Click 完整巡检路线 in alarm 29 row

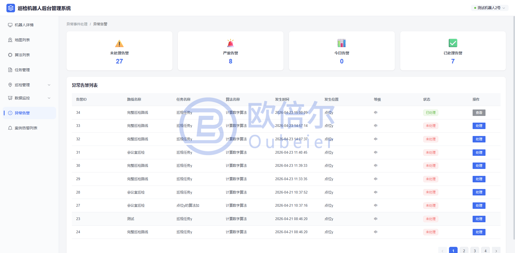(138, 179)
